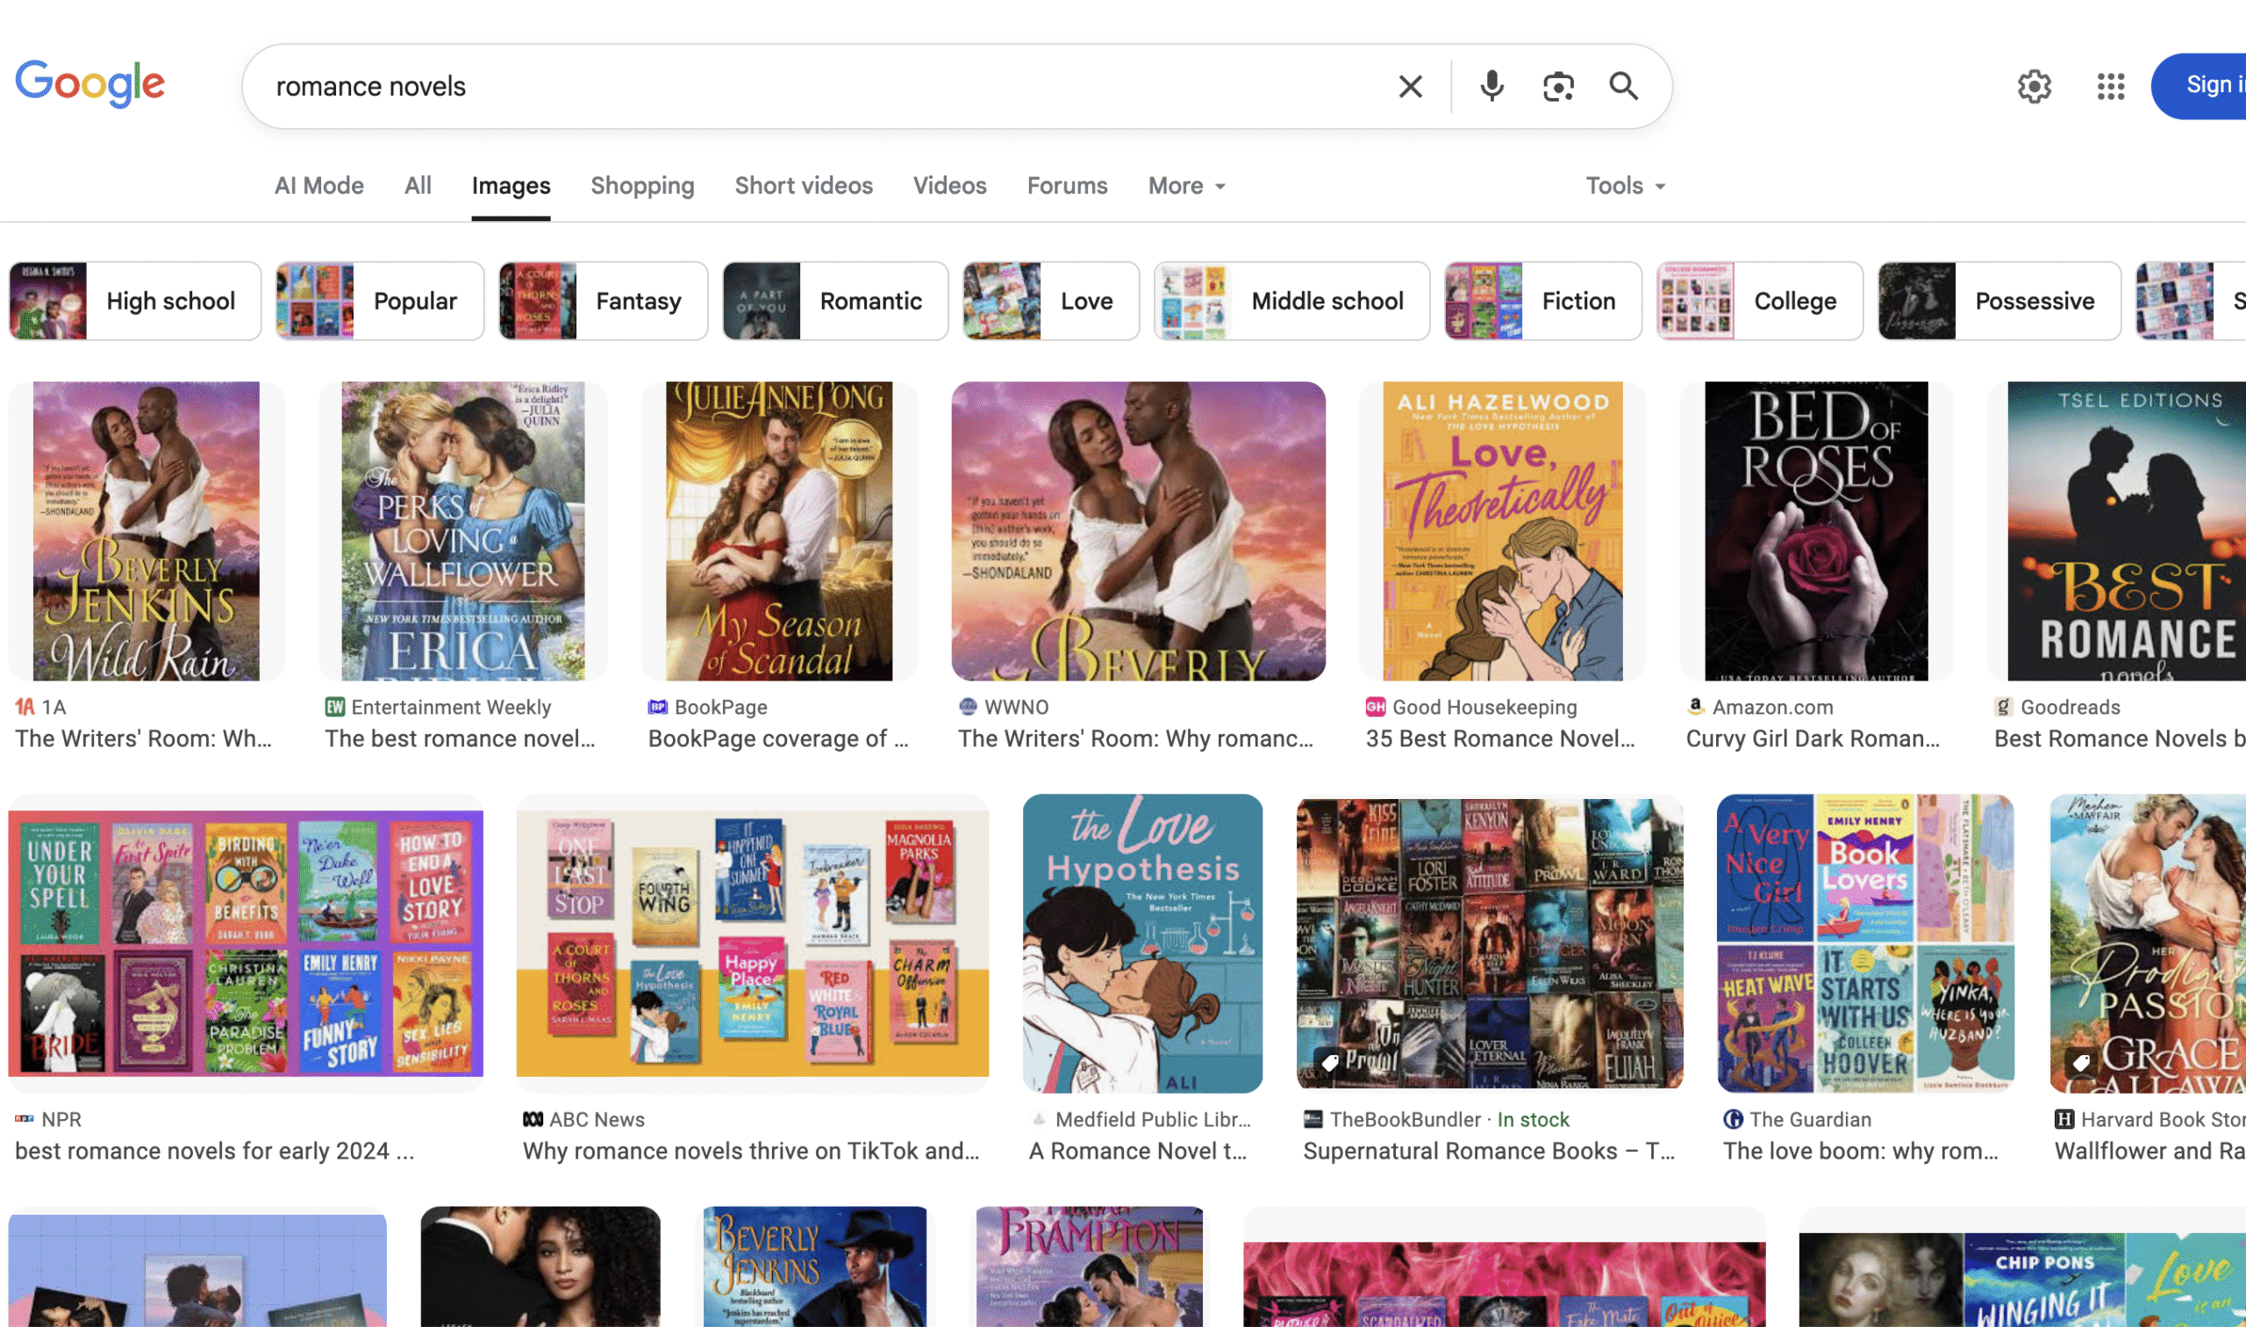Open the Harvard Book Store cover image
Screen dimensions: 2246x1327
click(2148, 944)
